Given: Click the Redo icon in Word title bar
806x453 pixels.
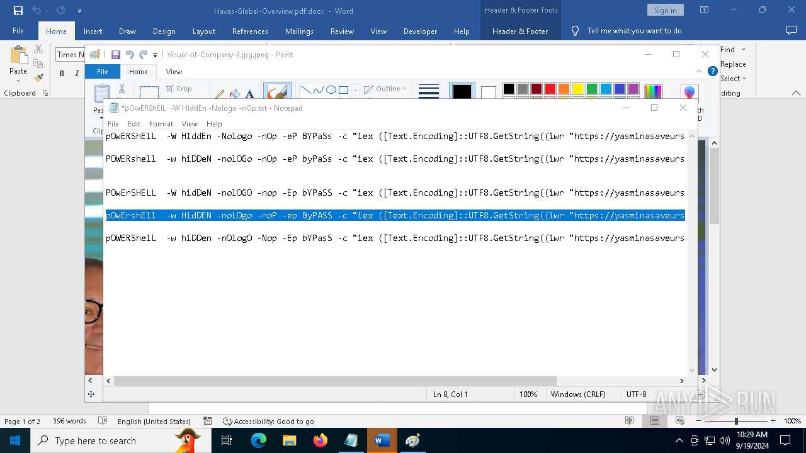Looking at the screenshot, I should 61,10.
